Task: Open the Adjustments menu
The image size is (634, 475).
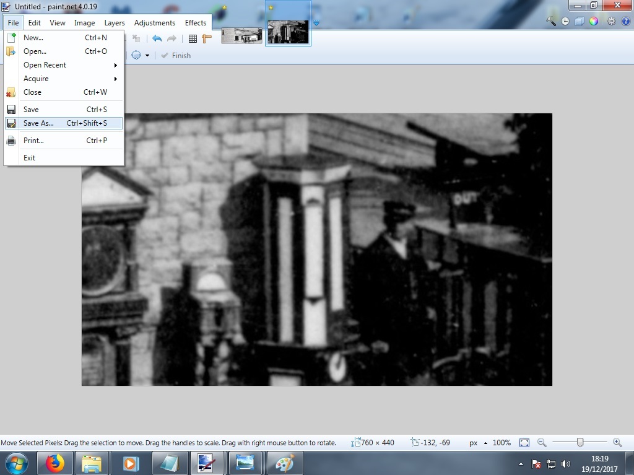Action: [x=154, y=22]
